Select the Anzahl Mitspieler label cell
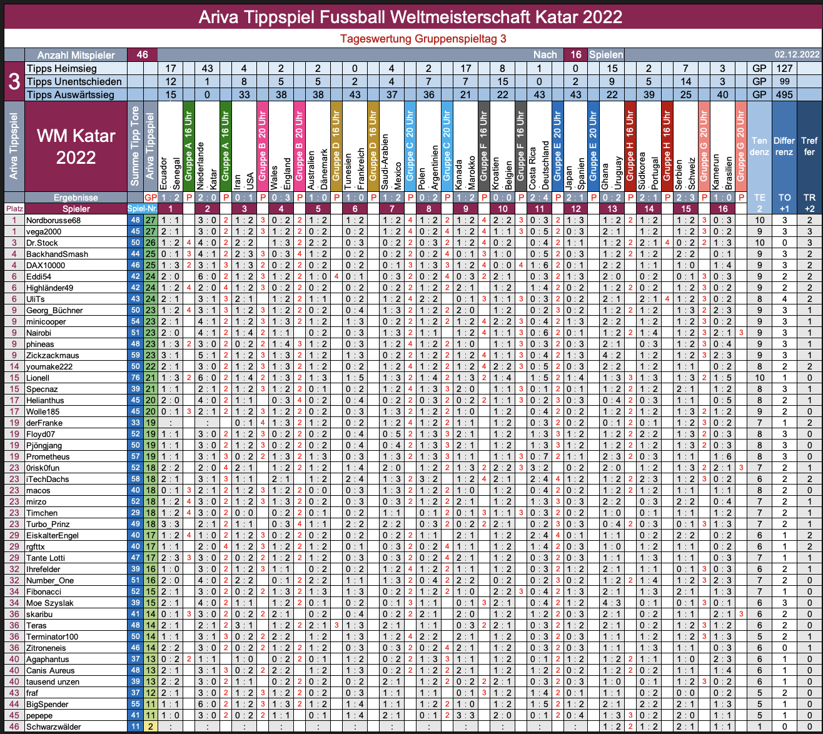The width and height of the screenshot is (823, 734). click(74, 55)
